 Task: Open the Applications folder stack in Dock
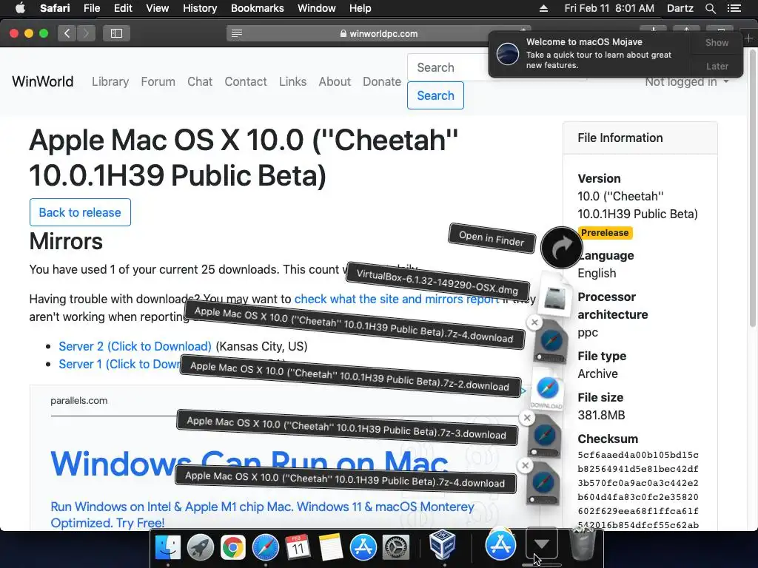[x=500, y=544]
